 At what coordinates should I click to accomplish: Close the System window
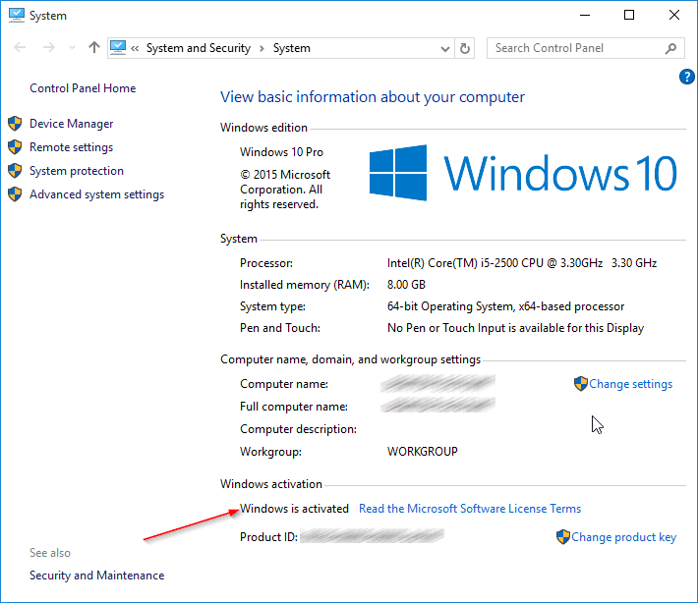pos(674,15)
